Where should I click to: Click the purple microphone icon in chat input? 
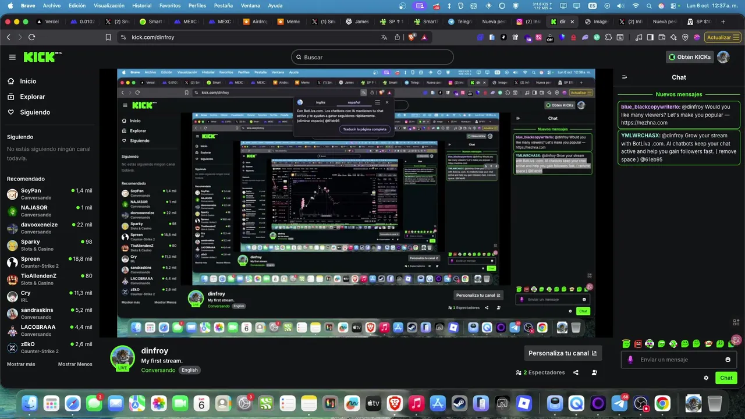tap(630, 360)
